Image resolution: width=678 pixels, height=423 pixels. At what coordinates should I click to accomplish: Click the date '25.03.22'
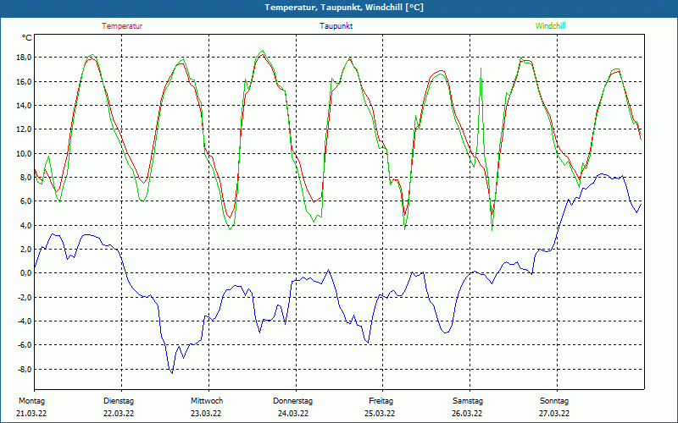tap(380, 413)
